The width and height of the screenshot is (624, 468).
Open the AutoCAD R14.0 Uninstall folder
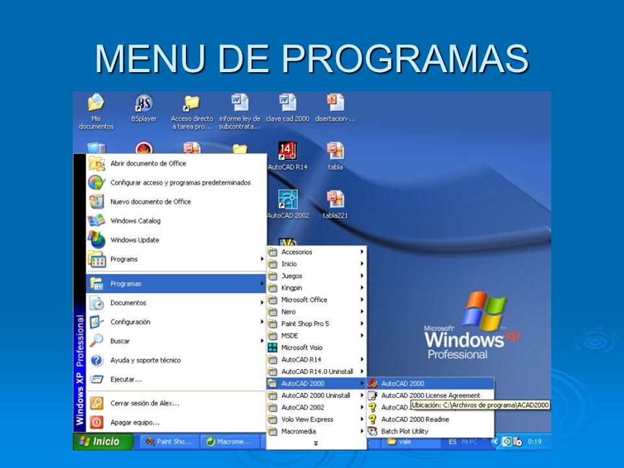coord(317,372)
